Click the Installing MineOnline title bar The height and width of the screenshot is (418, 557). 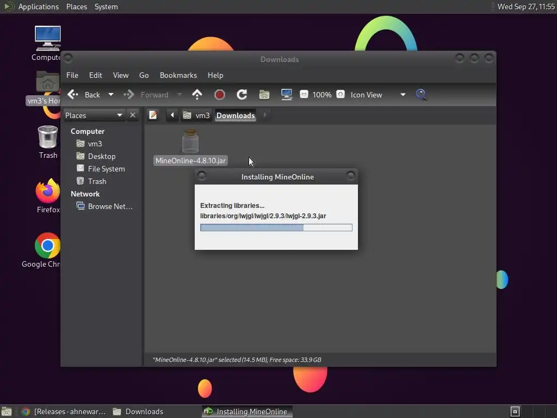276,177
